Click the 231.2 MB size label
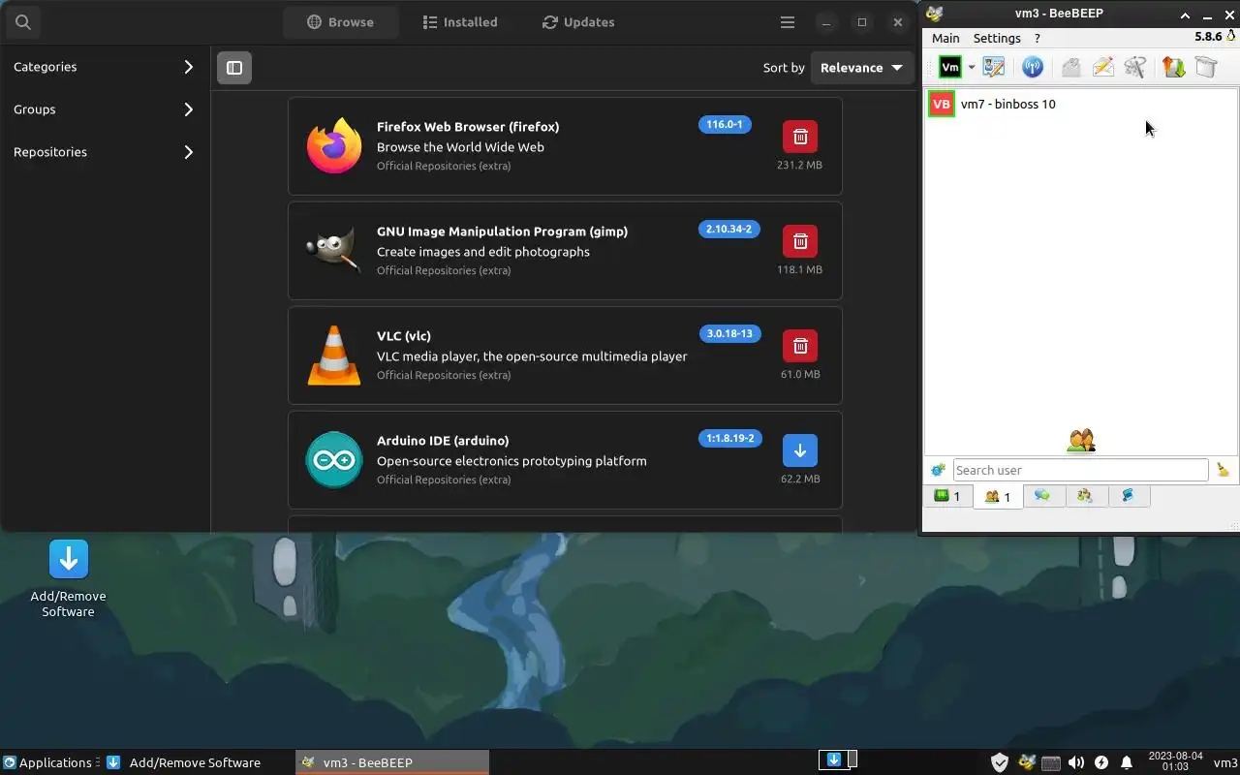Screen dimensions: 1240x775 pyautogui.click(x=799, y=166)
